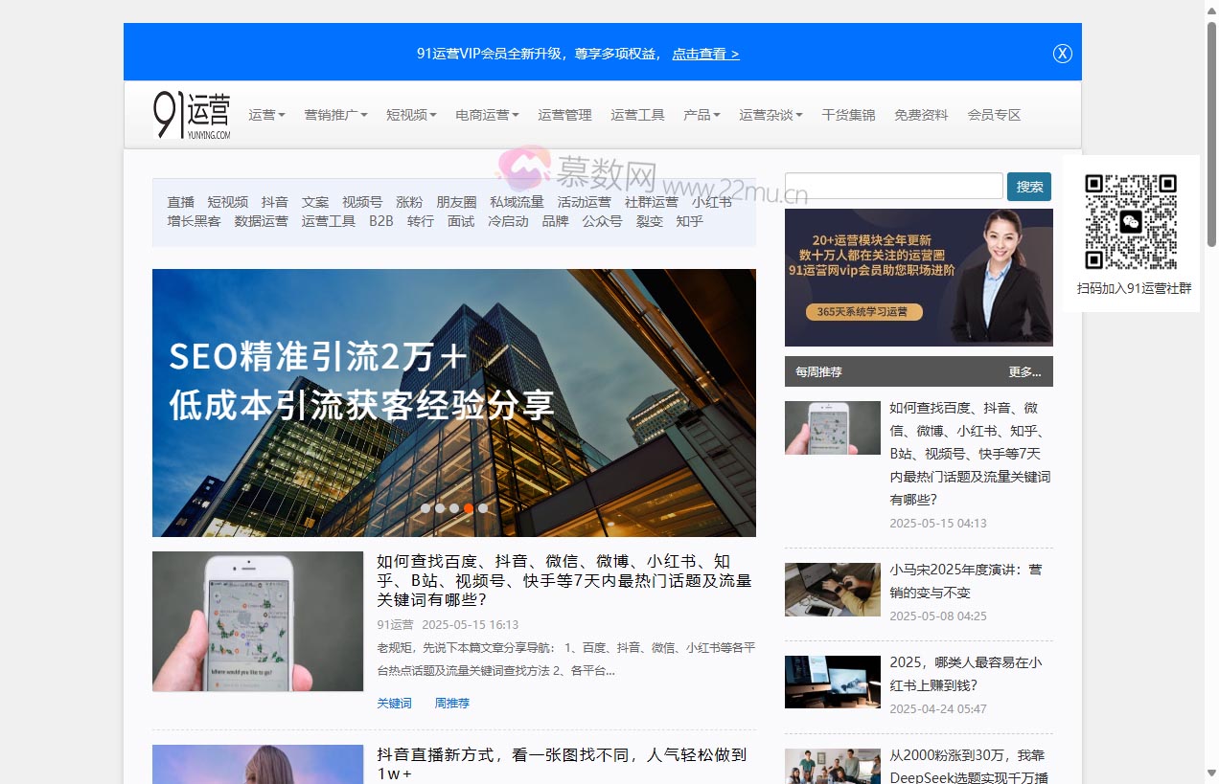1219x784 pixels.
Task: Click the 小红书 tag link
Action: 712,202
